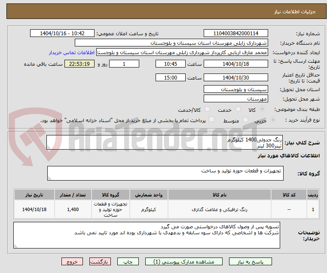Screen dimensions: 327x273
Task: Select the کالا radio button
Action: click(x=263, y=109)
